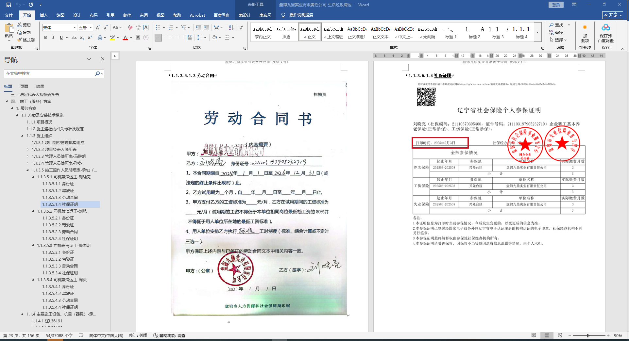Toggle bold formatting
The width and height of the screenshot is (629, 341).
coord(45,38)
